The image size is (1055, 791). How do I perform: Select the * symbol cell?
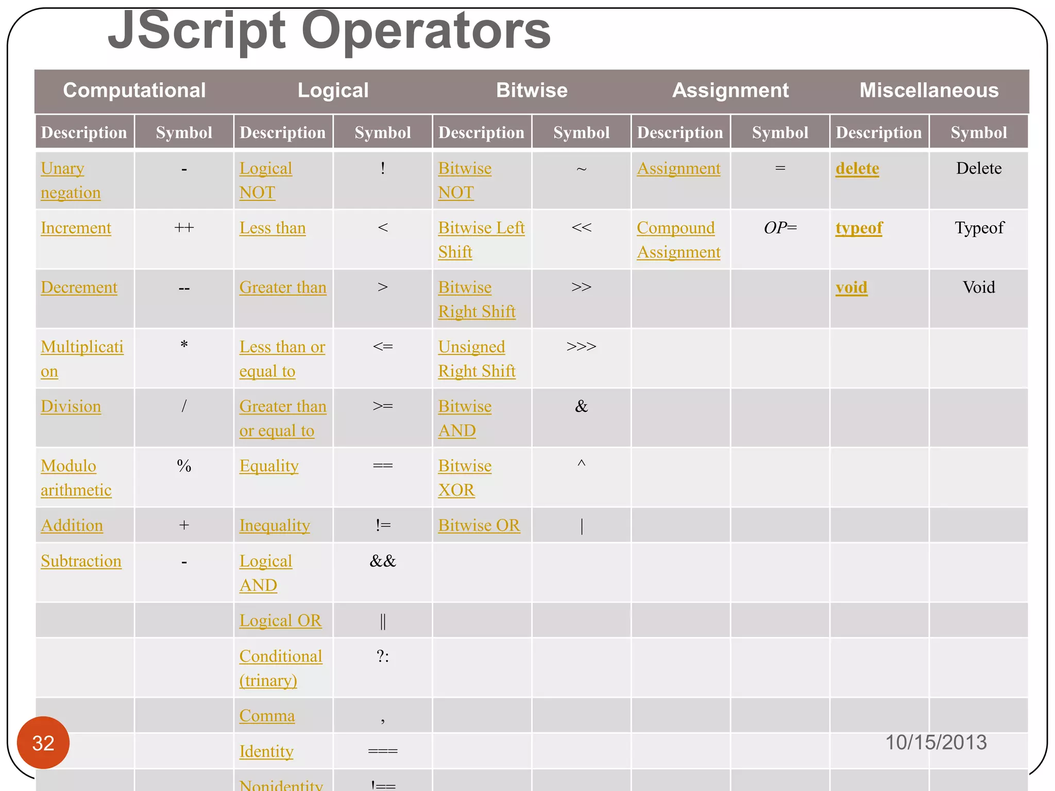[x=184, y=358]
